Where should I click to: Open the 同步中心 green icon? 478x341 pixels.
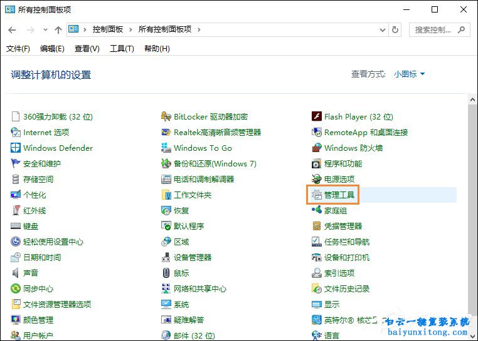coord(16,289)
